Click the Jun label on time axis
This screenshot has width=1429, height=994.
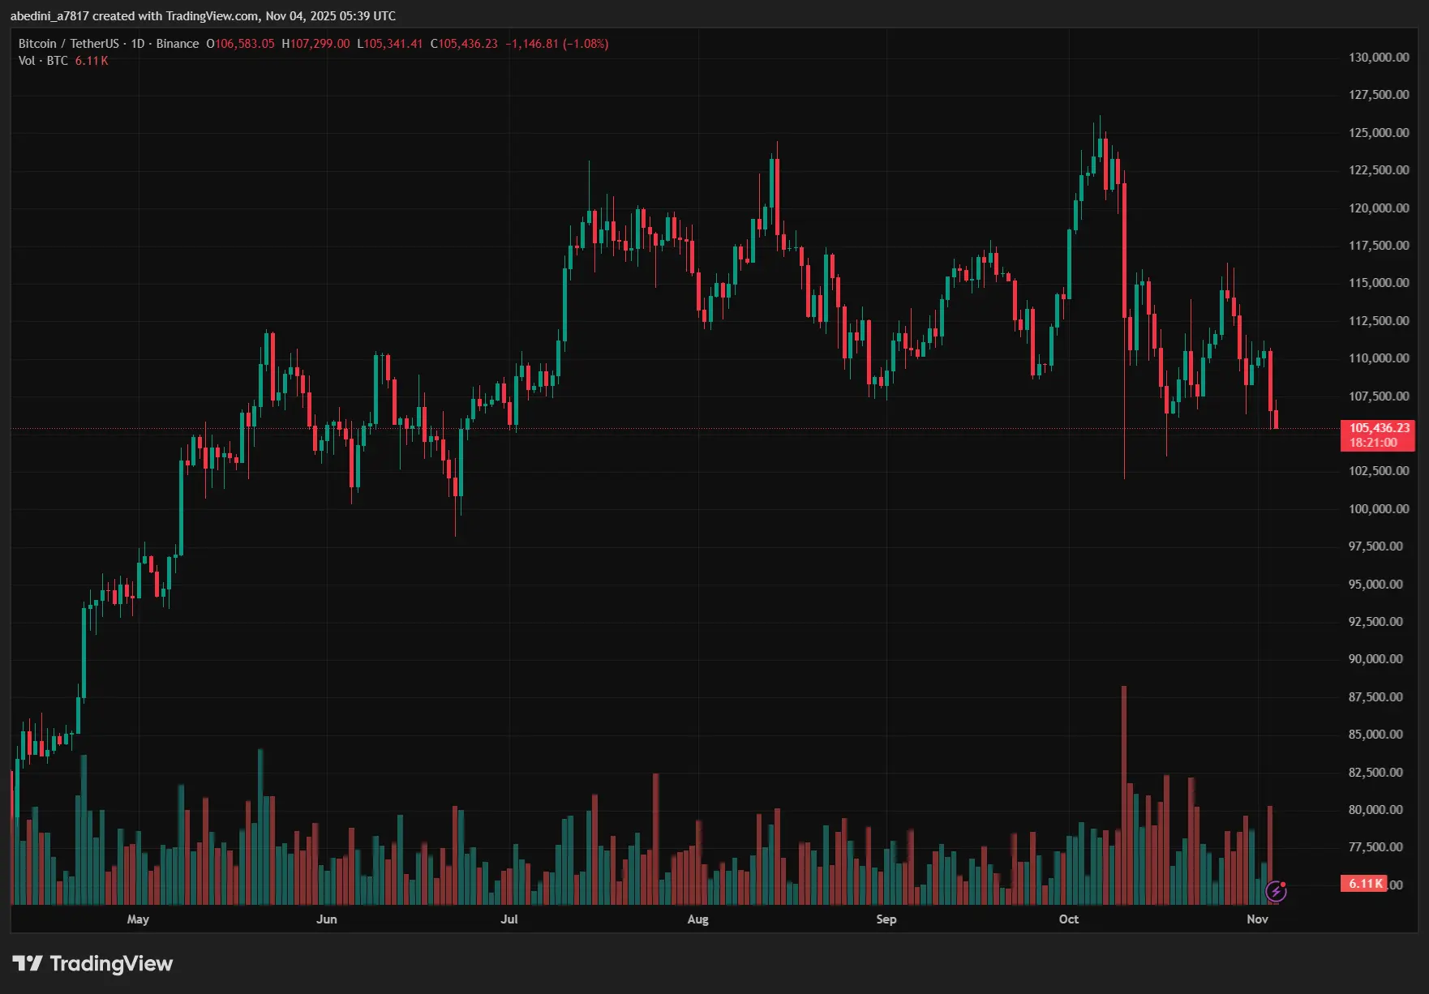[326, 919]
